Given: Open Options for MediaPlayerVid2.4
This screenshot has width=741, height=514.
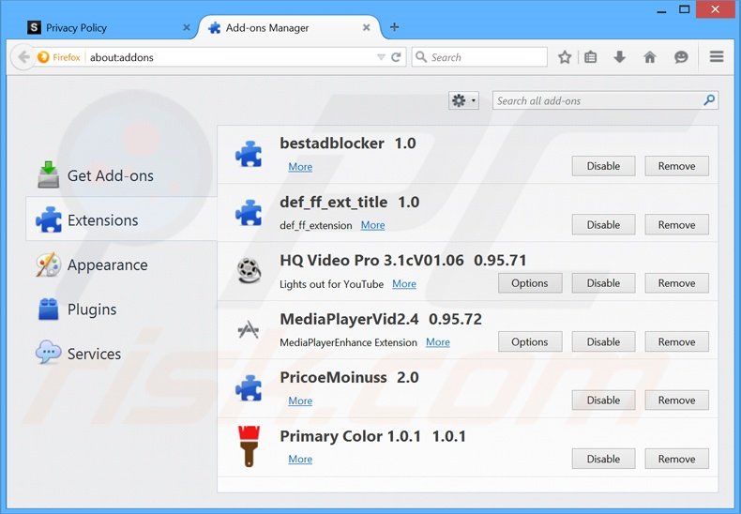Looking at the screenshot, I should (x=530, y=341).
